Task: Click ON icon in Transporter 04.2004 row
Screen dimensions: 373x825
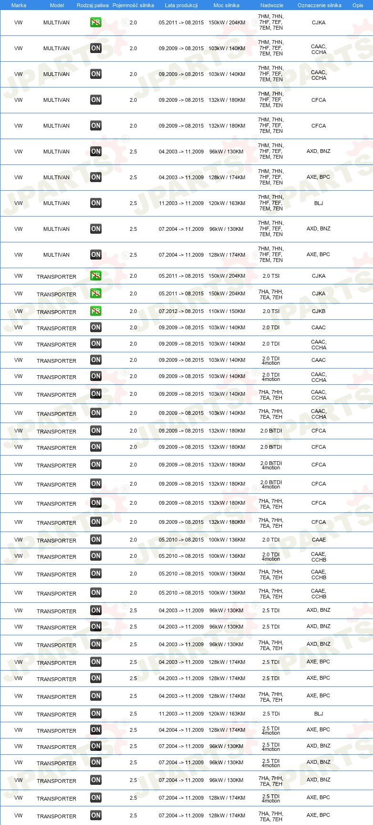Action: pyautogui.click(x=96, y=730)
